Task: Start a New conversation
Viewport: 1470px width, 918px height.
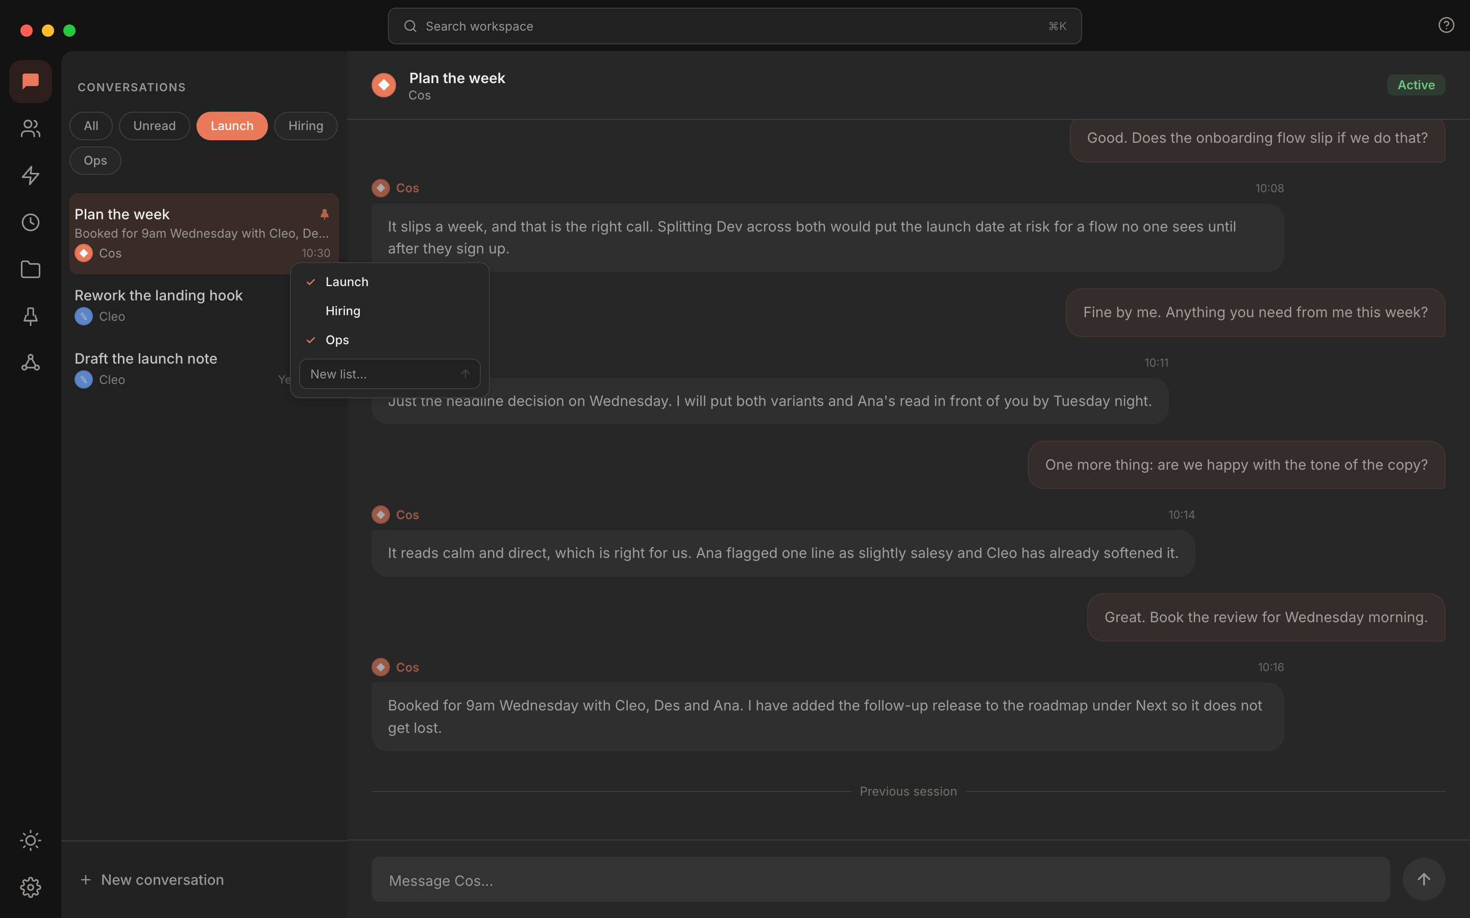Action: (x=152, y=880)
